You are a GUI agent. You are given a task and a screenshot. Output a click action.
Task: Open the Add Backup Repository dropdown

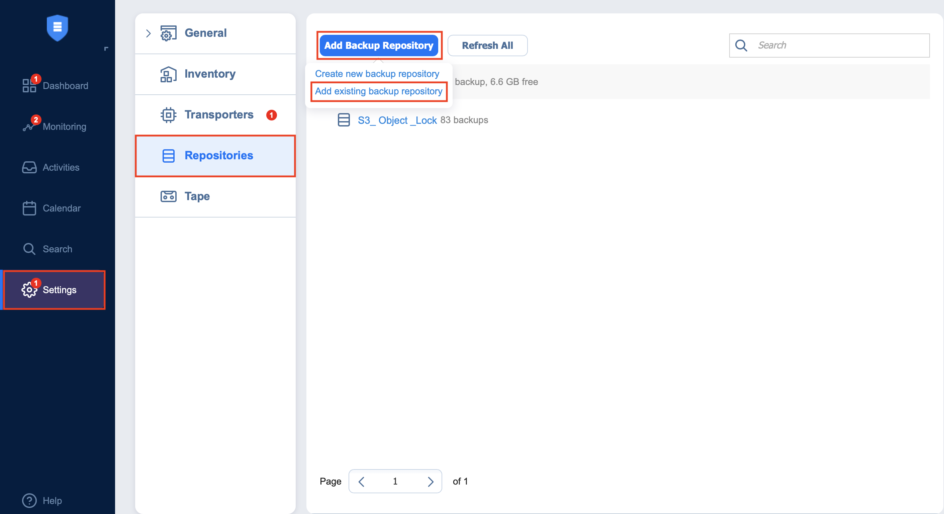click(379, 46)
